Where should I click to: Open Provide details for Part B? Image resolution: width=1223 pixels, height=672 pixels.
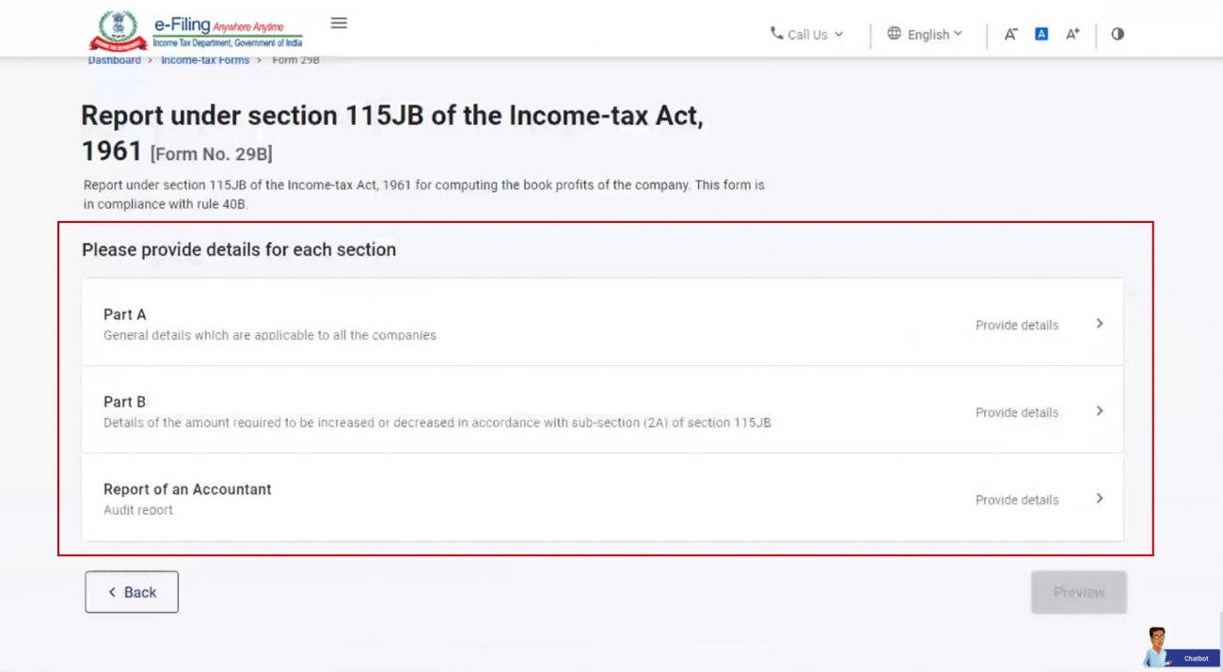[x=1016, y=412]
